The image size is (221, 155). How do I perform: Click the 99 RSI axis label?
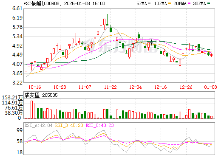coord(20,130)
